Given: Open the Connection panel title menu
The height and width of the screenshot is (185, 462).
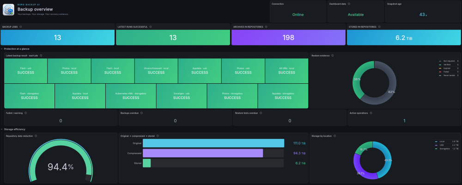Looking at the screenshot, I should [277, 4].
